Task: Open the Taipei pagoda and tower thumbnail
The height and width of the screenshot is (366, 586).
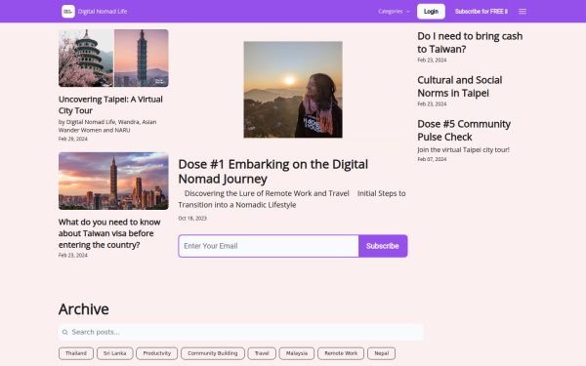Action: pyautogui.click(x=113, y=59)
